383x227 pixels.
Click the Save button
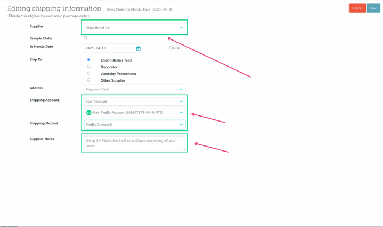[x=373, y=8]
